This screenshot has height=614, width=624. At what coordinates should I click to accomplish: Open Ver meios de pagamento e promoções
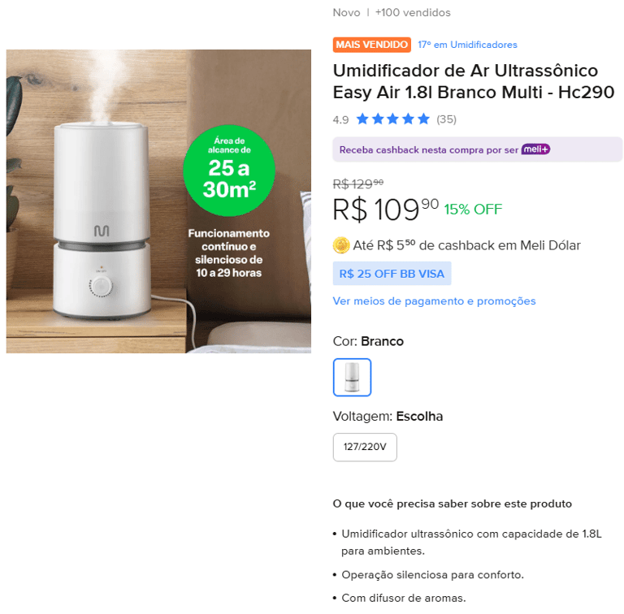pos(434,301)
